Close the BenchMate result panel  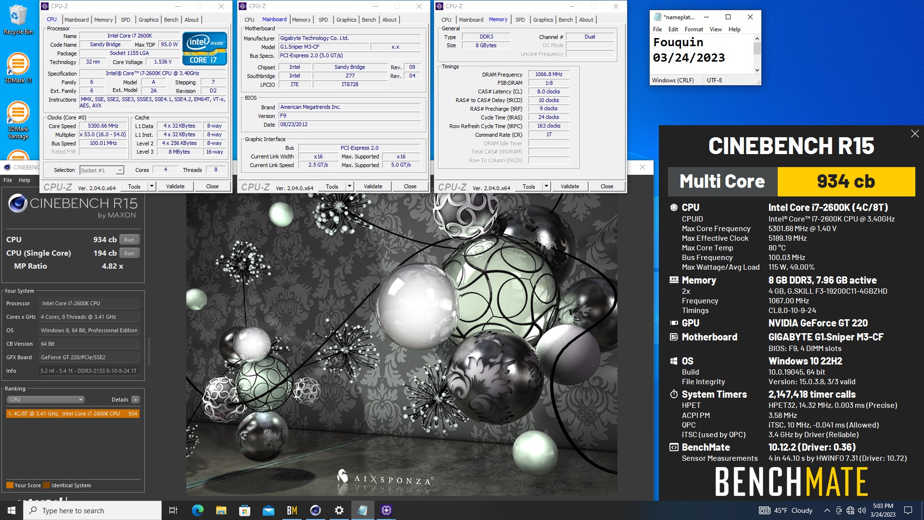(915, 134)
